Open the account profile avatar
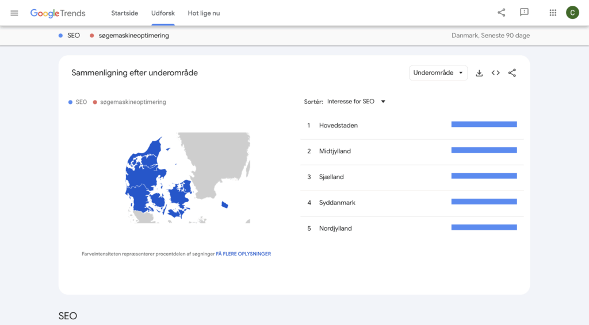This screenshot has width=589, height=325. pos(572,13)
